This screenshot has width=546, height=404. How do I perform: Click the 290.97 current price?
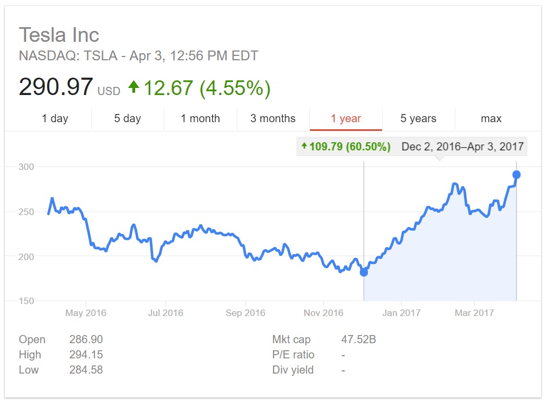pyautogui.click(x=56, y=87)
